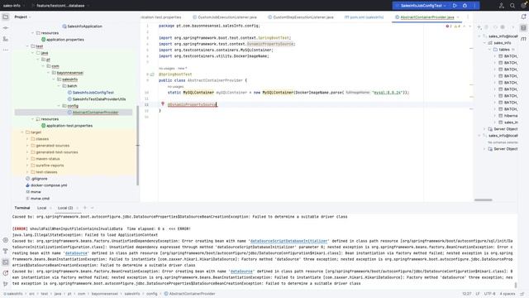Collapse the bayonnesensei package
This screenshot has height=298, width=529.
(49, 73)
